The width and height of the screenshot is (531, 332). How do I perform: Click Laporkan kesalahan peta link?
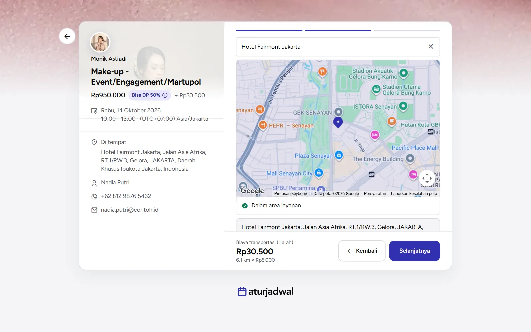click(414, 194)
